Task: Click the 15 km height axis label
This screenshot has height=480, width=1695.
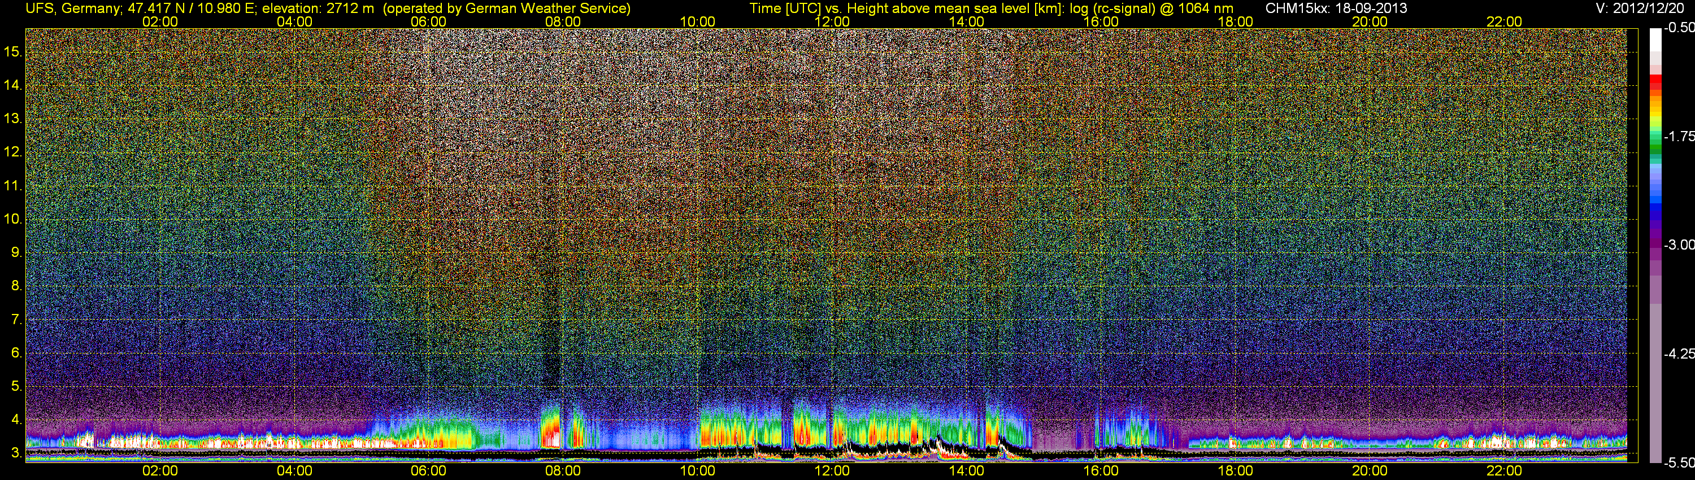Action: coord(12,51)
